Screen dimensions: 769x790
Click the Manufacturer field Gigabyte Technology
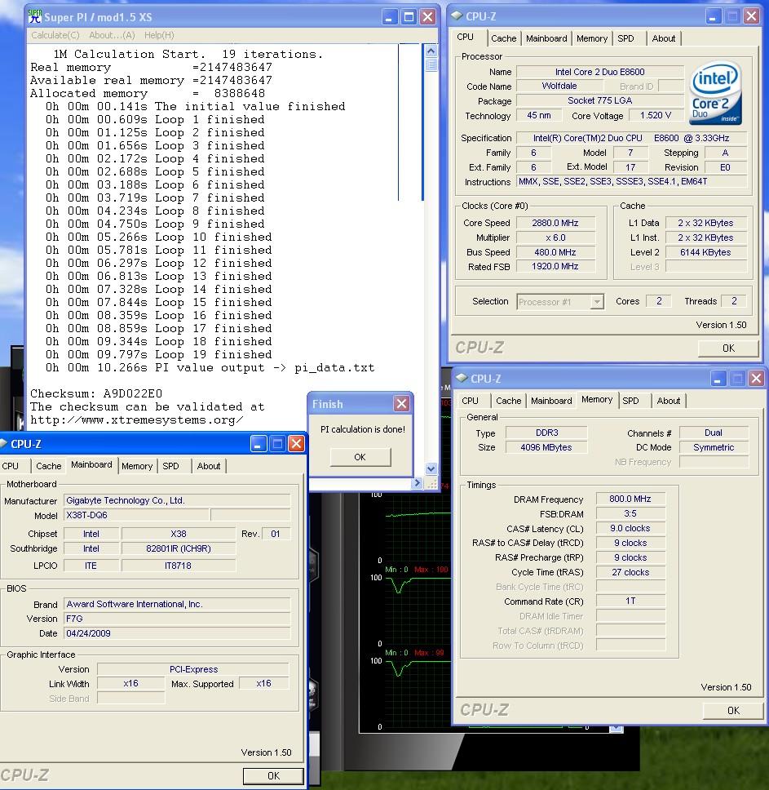click(177, 500)
